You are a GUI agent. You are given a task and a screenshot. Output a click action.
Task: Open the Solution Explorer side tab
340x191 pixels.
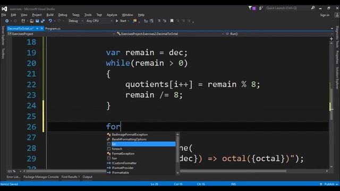coord(337,78)
